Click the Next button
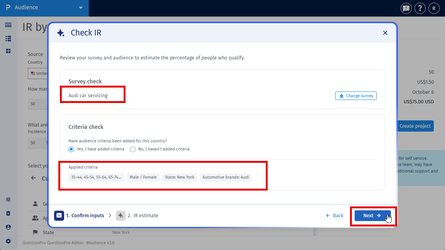 pyautogui.click(x=372, y=216)
